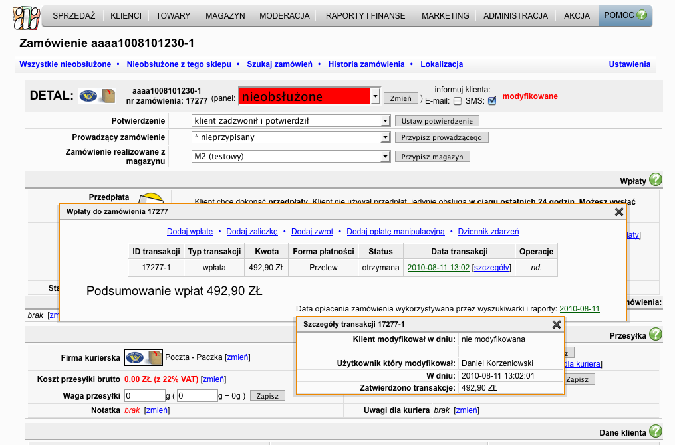The image size is (675, 445).
Task: Click the red modyfikowane label
Action: click(530, 96)
